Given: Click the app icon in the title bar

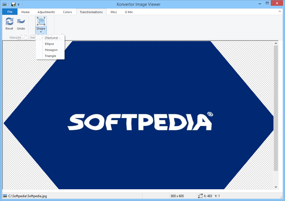Looking at the screenshot, I should pyautogui.click(x=4, y=4).
